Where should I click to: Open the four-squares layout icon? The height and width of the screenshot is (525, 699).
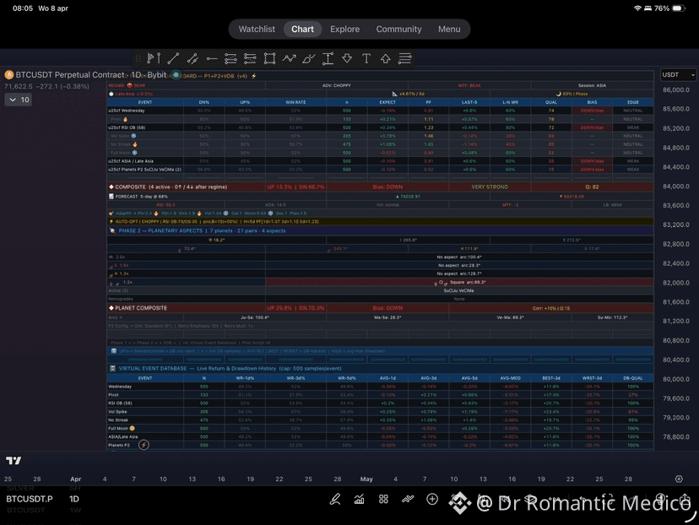coord(383,499)
